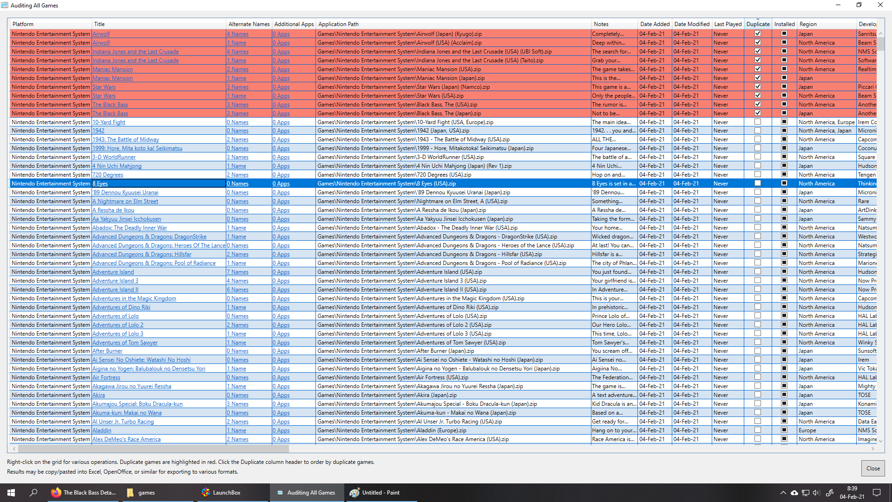The width and height of the screenshot is (892, 502).
Task: Click the horizontal scrollbar thumb
Action: (x=153, y=449)
